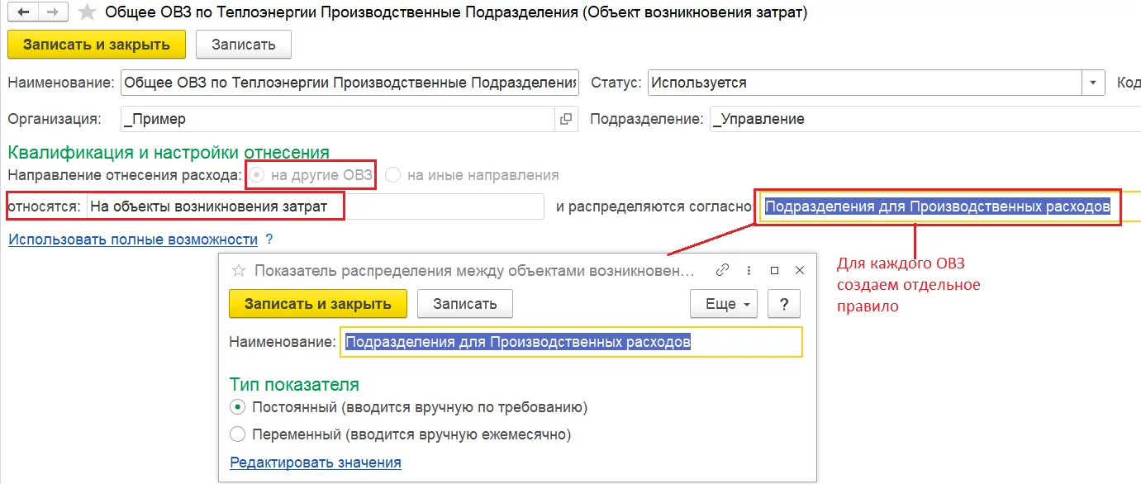
Task: Open the Организация field's open-form icon
Action: [x=566, y=119]
